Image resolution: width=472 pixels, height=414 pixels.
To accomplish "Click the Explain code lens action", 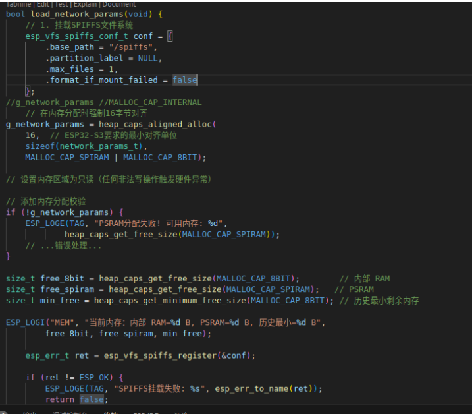I will point(85,4).
